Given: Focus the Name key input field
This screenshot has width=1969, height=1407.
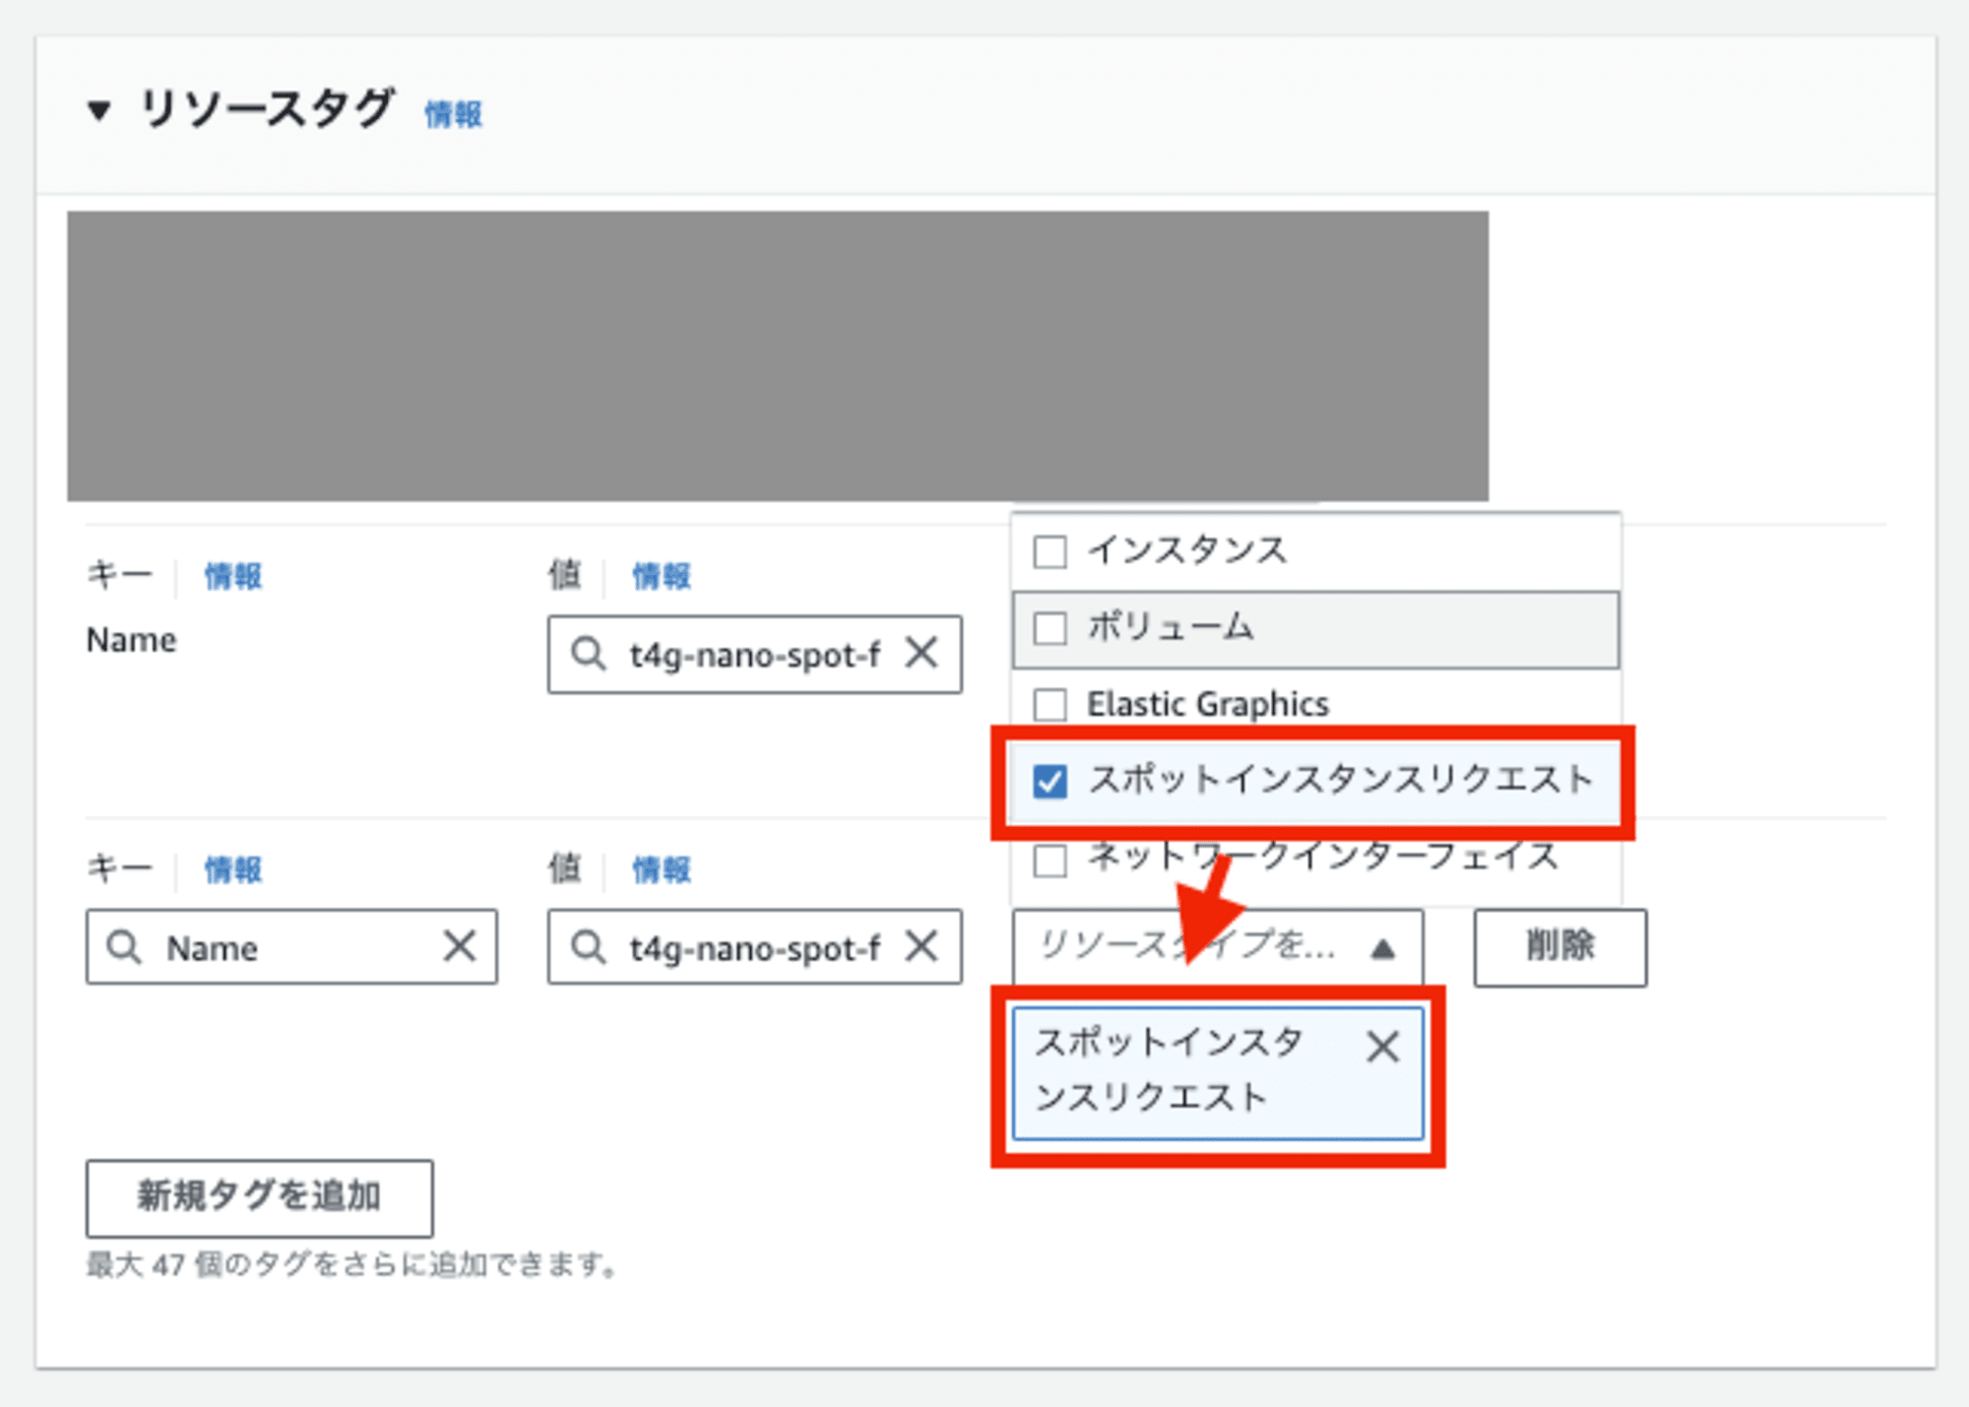Looking at the screenshot, I should pos(291,947).
